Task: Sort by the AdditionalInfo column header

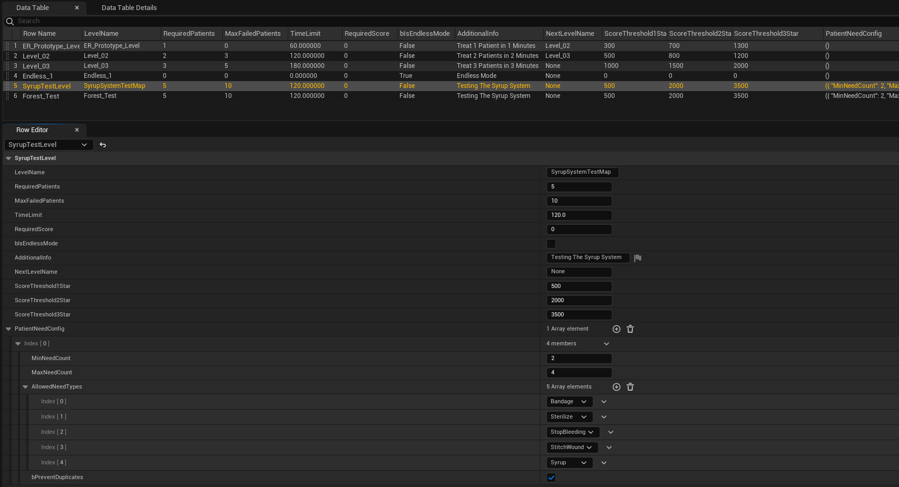Action: click(x=499, y=34)
